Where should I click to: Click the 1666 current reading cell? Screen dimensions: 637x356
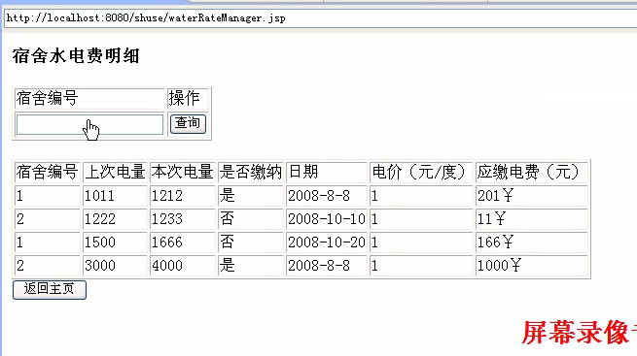pyautogui.click(x=183, y=243)
